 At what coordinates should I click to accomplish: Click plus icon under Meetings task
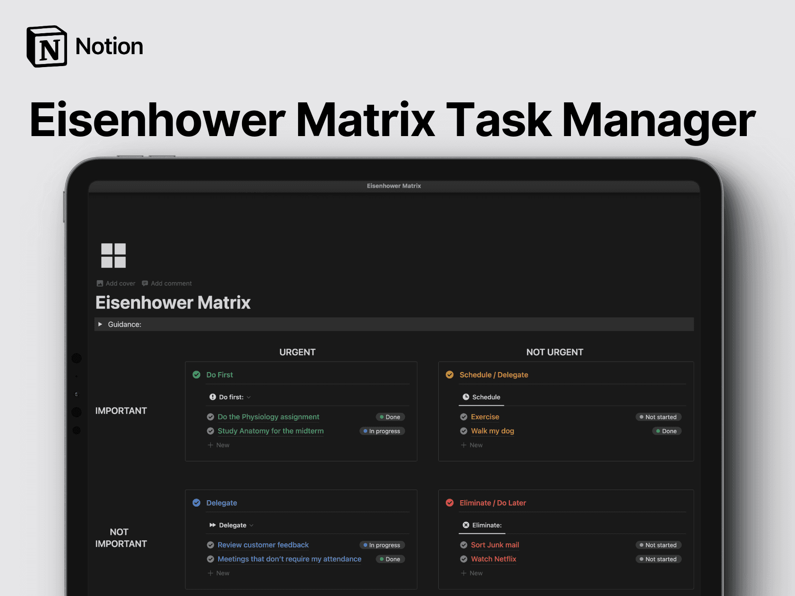[210, 573]
